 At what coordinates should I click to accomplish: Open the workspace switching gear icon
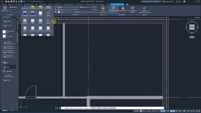coord(184,111)
